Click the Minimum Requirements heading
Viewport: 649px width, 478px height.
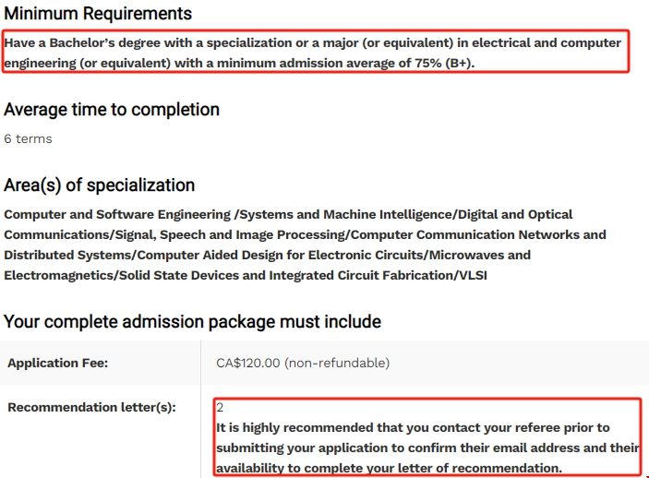point(98,14)
